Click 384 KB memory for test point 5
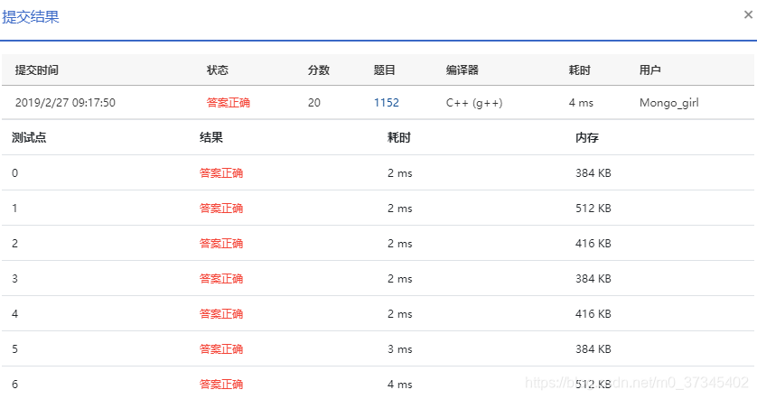 click(x=593, y=349)
